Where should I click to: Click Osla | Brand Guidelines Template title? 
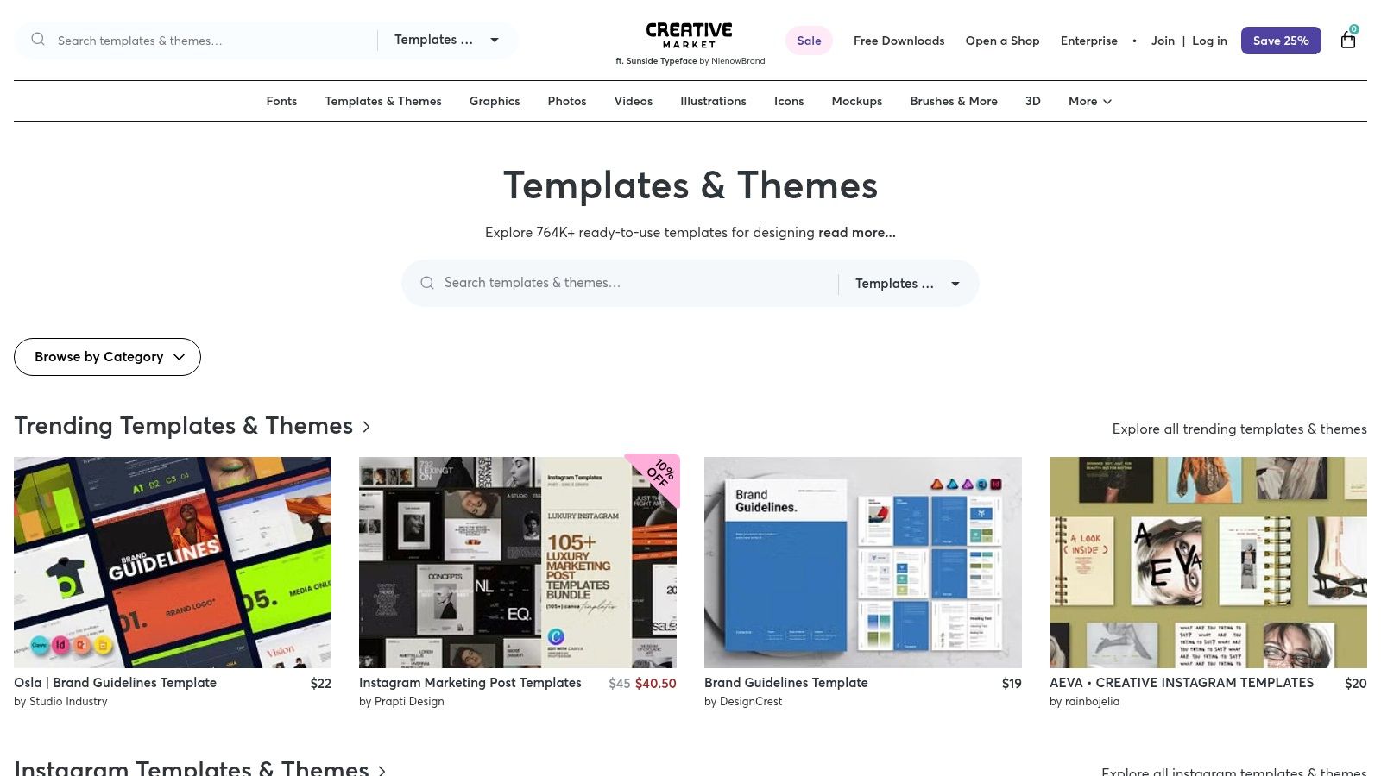115,682
